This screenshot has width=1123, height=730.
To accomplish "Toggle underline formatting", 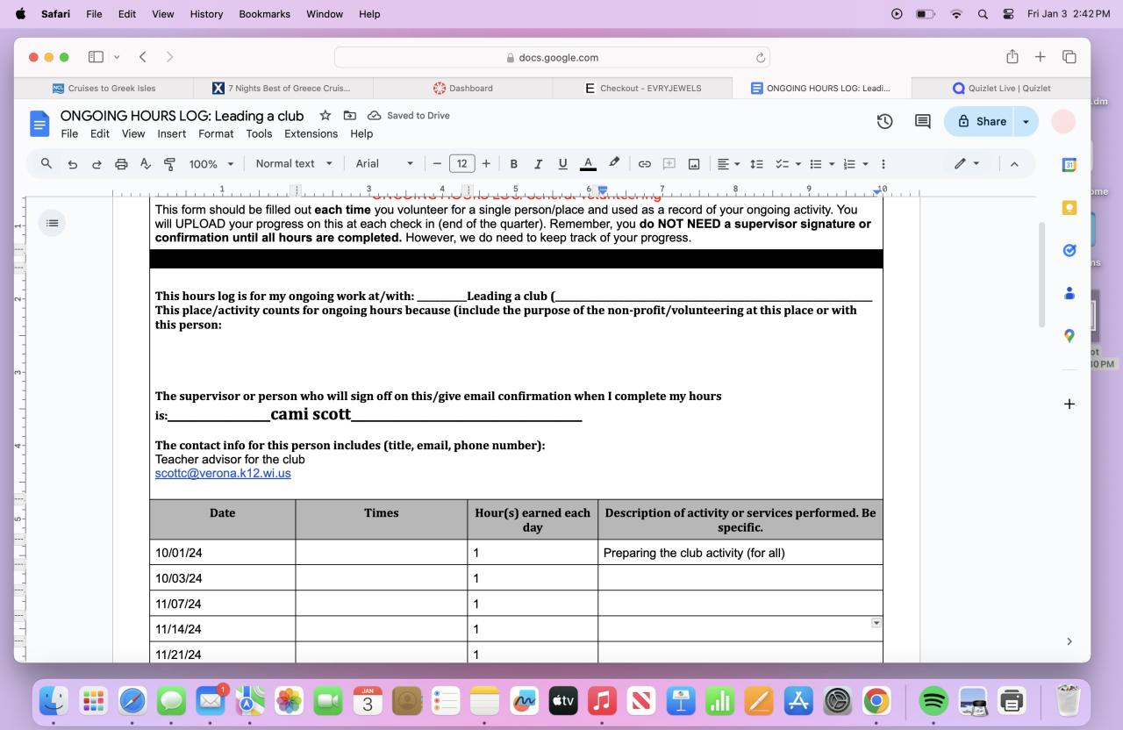I will [x=562, y=164].
